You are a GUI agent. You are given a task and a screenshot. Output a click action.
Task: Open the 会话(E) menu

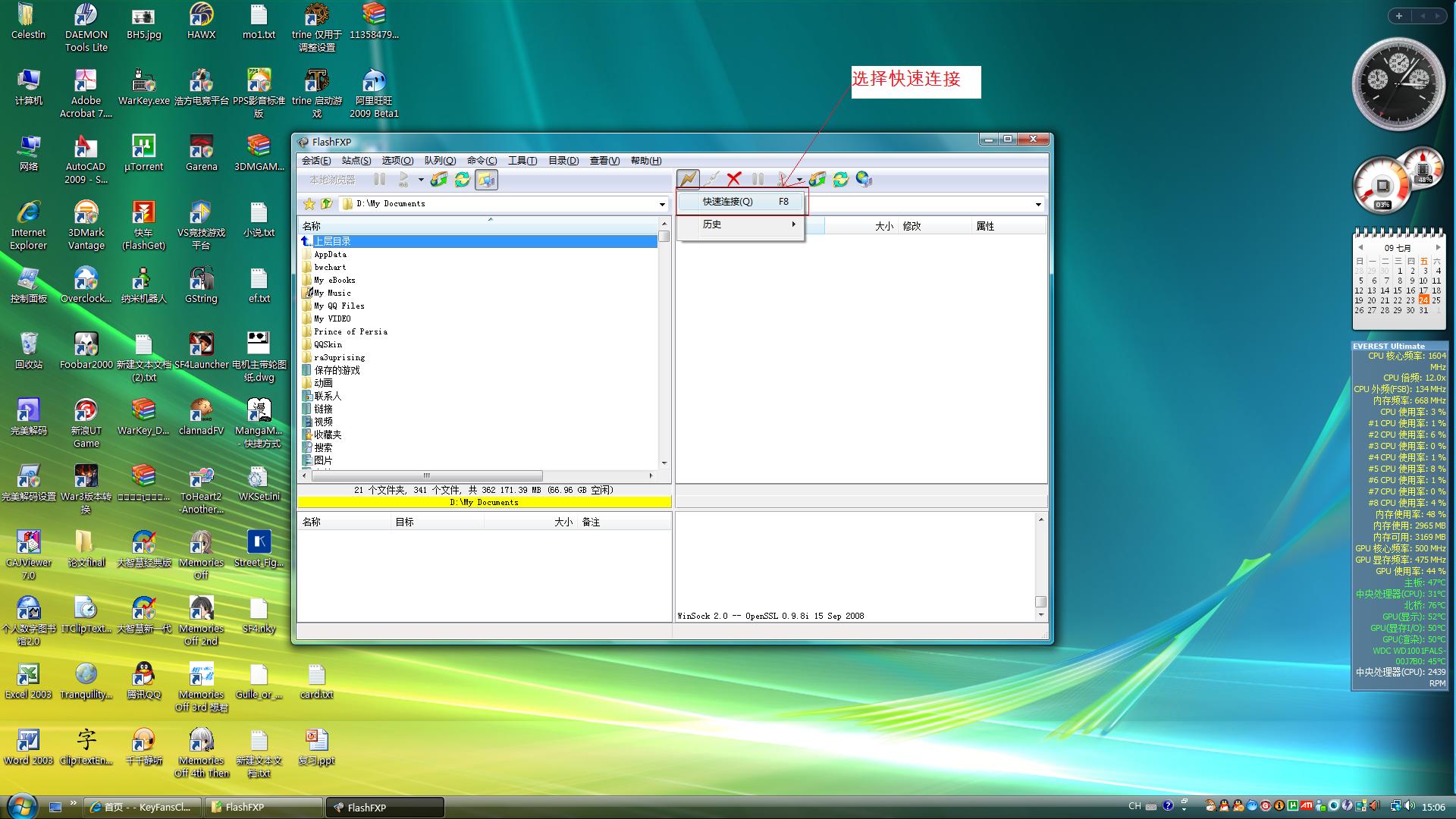[x=316, y=161]
